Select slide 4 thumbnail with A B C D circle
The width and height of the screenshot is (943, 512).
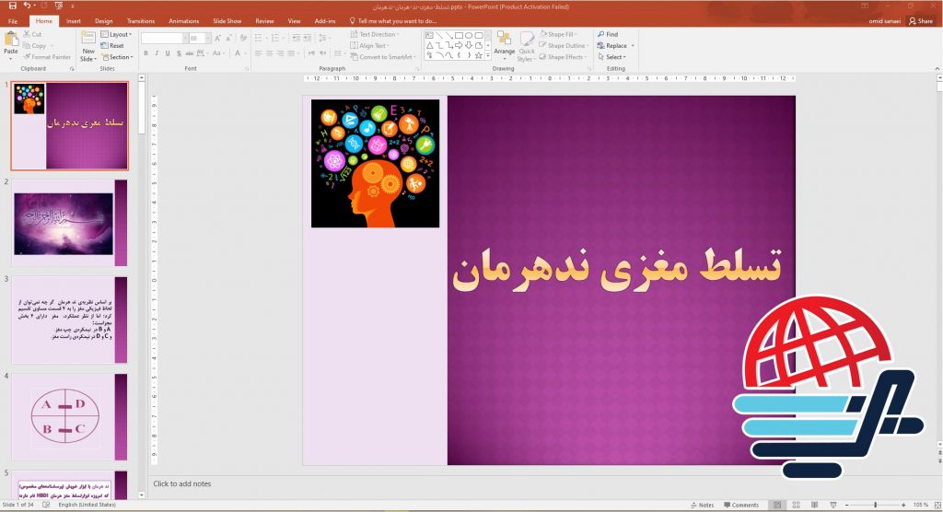[x=69, y=416]
